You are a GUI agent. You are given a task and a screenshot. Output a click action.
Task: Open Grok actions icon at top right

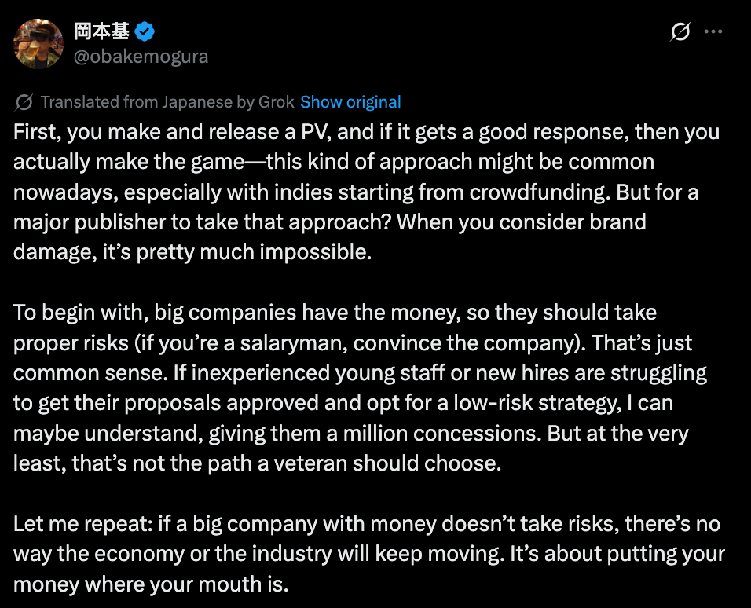point(680,32)
